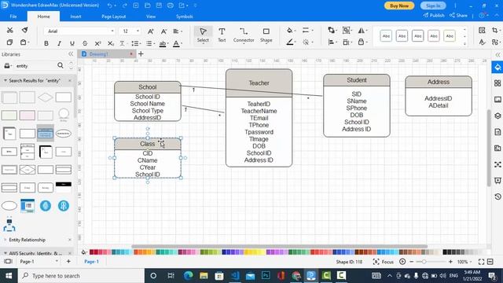
Task: Expand the Entity Relationship library section
Action: 6,240
